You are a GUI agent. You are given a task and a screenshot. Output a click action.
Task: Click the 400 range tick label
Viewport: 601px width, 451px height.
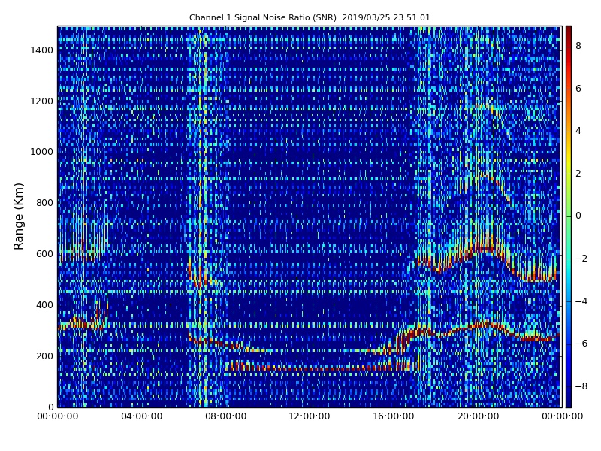[x=45, y=305]
